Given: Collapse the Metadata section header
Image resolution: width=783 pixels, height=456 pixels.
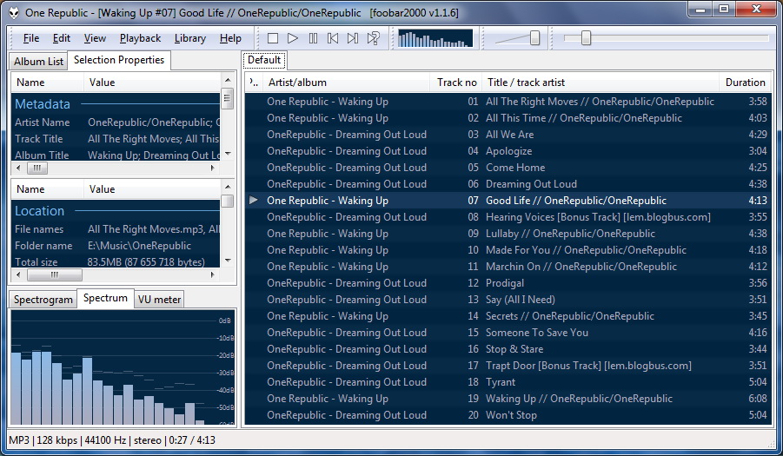Looking at the screenshot, I should [43, 104].
